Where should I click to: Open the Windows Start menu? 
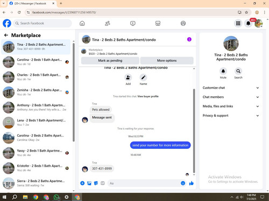[4, 197]
